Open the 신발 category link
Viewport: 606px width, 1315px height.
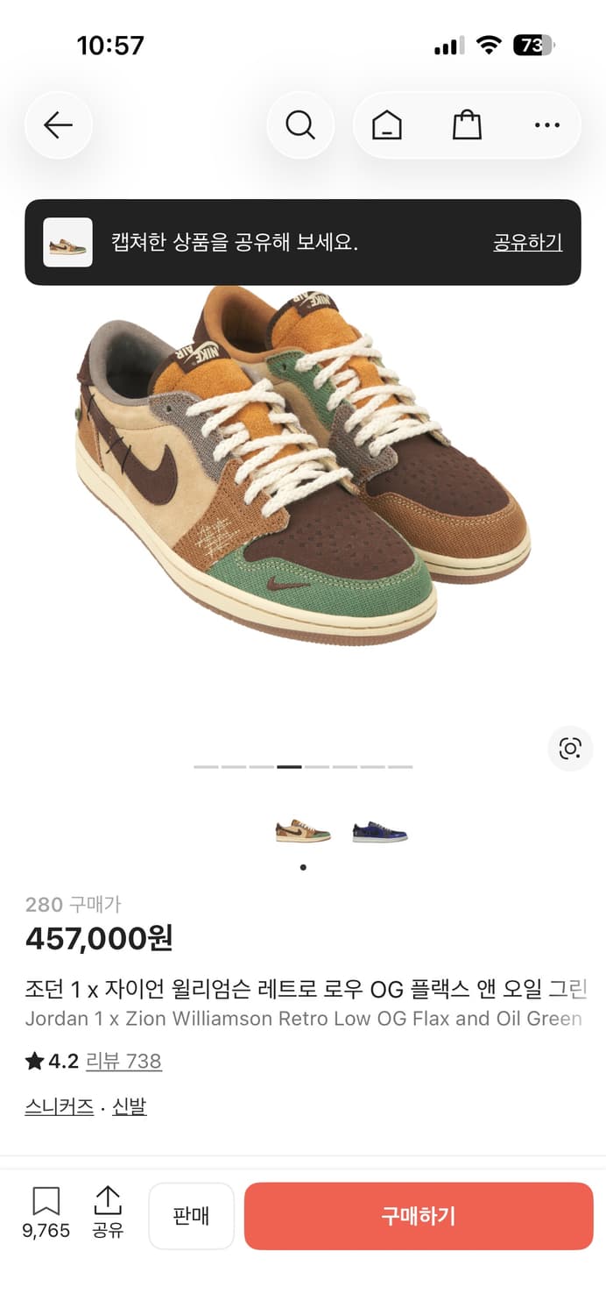[130, 1106]
